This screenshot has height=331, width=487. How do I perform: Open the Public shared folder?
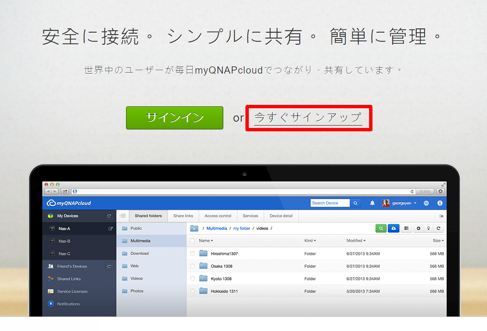[x=151, y=228]
